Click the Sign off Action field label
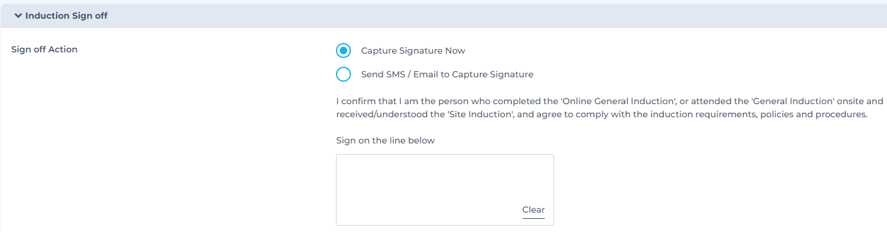The image size is (887, 232). click(x=44, y=49)
